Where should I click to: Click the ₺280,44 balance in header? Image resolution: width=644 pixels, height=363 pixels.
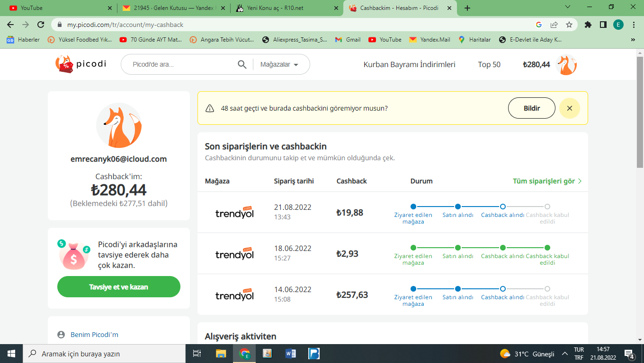537,65
